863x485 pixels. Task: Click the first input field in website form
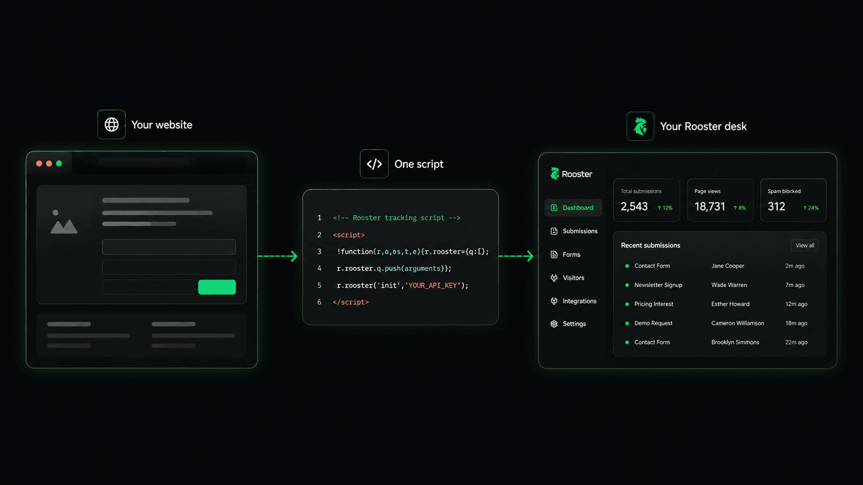(169, 247)
